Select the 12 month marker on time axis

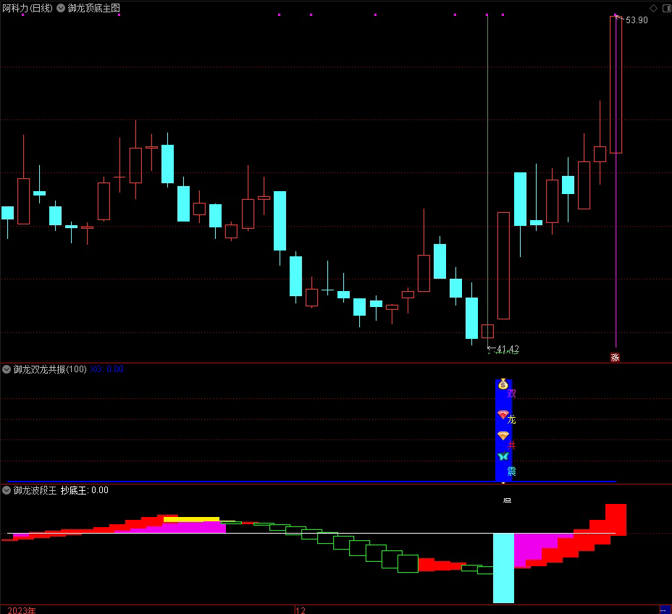coord(301,610)
